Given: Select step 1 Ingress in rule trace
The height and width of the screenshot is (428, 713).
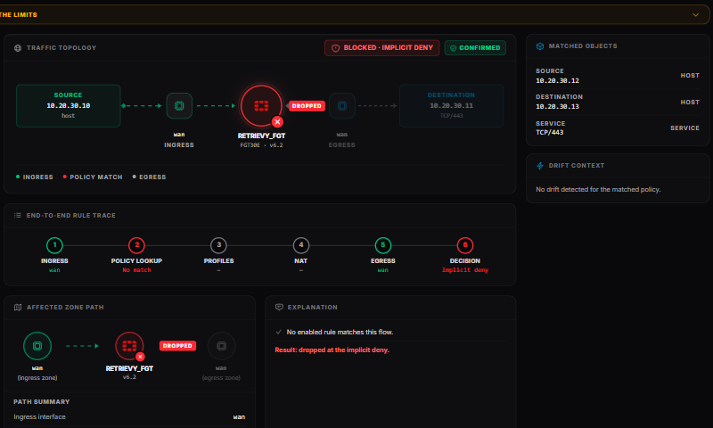Looking at the screenshot, I should tap(54, 245).
